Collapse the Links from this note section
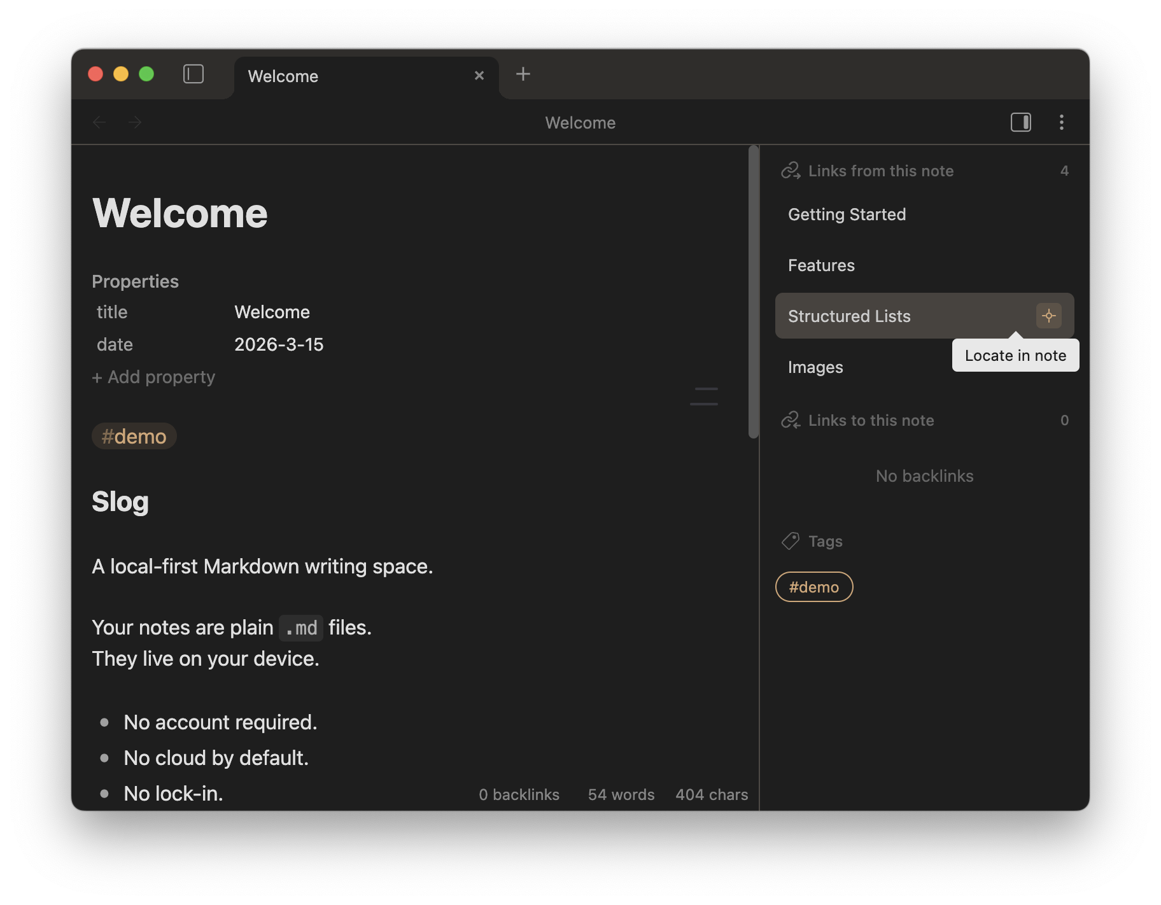1161x905 pixels. click(880, 171)
